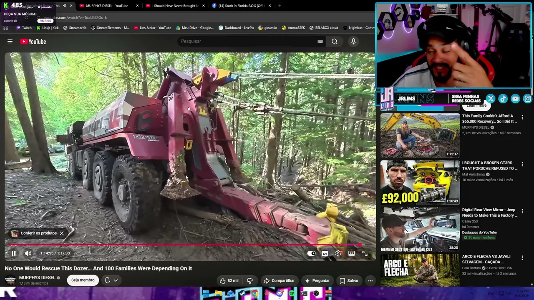This screenshot has width=534, height=300.
Task: Pause the video
Action: pos(13,253)
